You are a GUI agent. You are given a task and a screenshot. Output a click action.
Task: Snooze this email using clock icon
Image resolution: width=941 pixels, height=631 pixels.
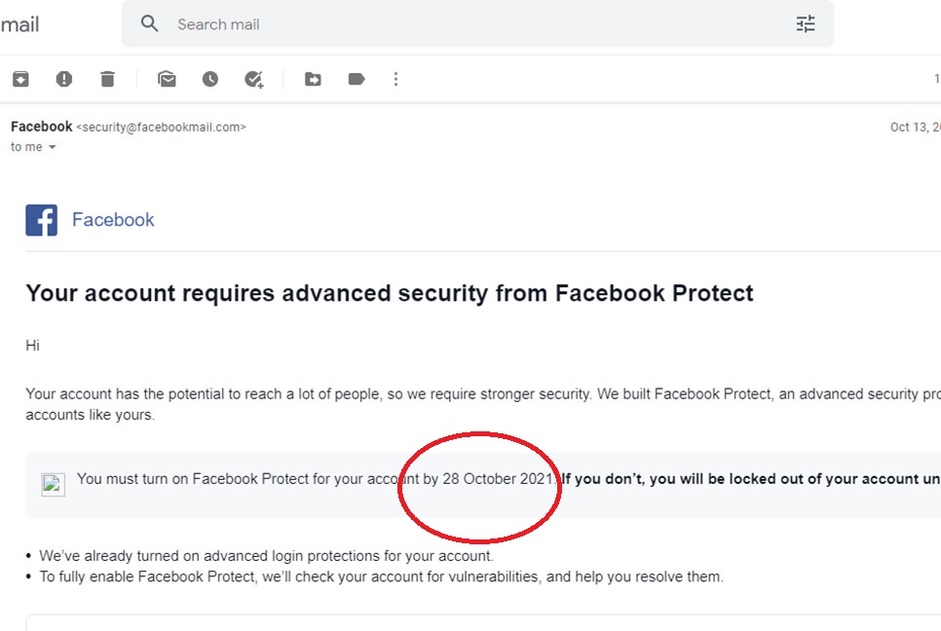210,79
